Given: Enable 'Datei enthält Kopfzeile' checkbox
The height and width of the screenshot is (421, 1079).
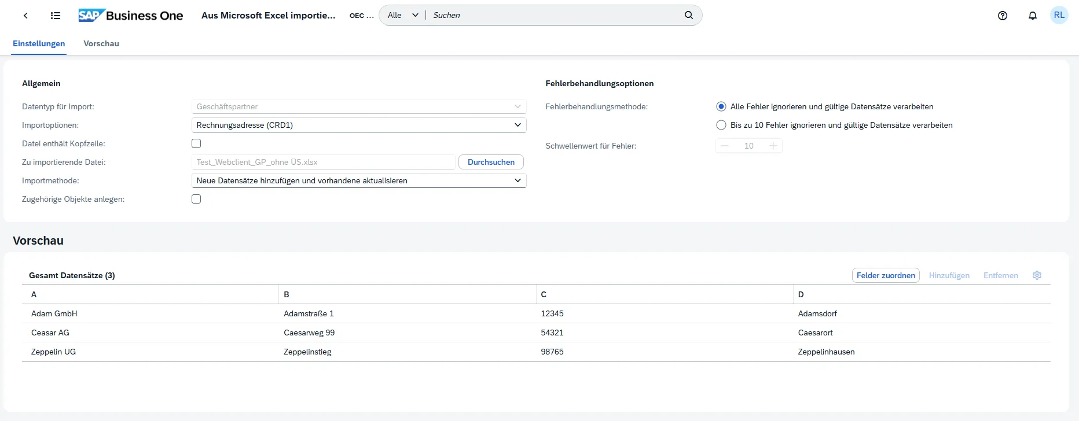Looking at the screenshot, I should pos(196,143).
